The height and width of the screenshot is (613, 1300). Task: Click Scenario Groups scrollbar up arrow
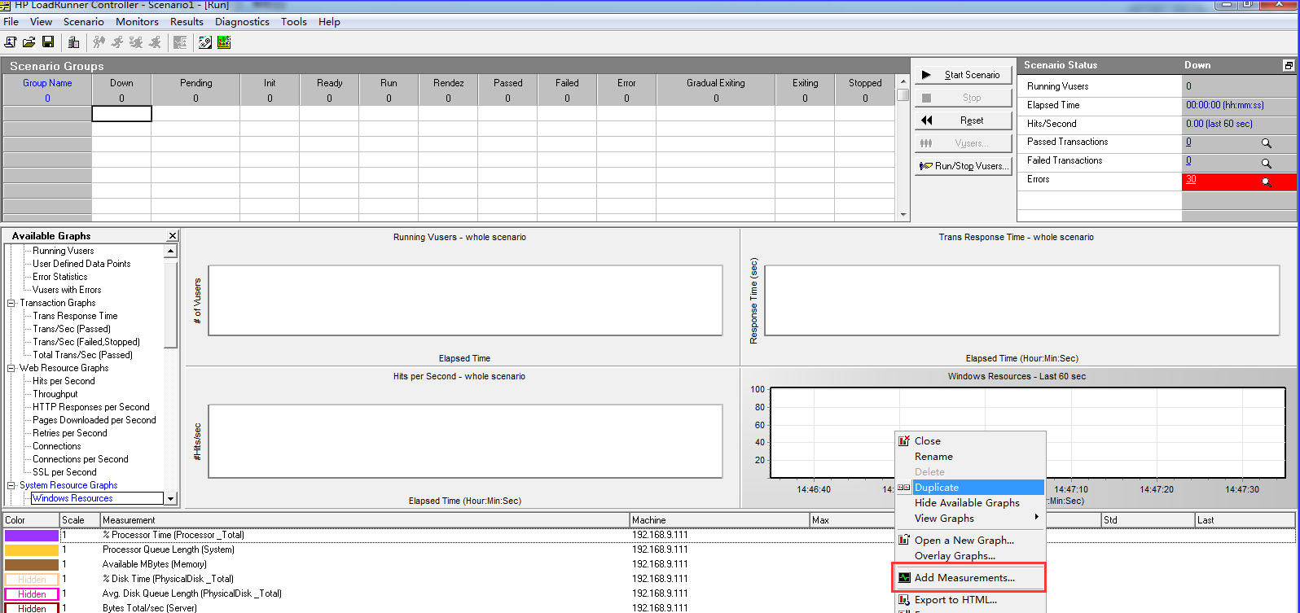(x=903, y=81)
